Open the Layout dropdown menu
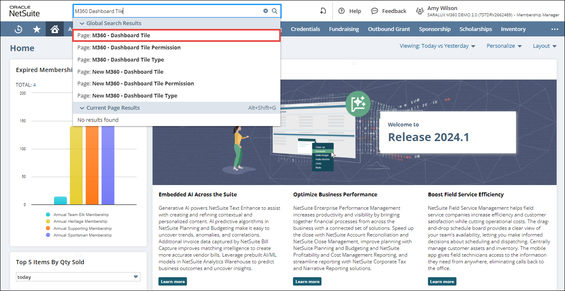Screen dimensions: 565x291 [544, 46]
